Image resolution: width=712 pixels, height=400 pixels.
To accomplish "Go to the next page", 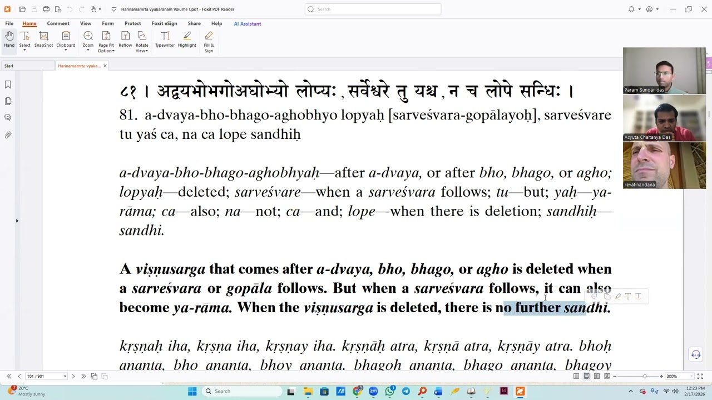I will click(73, 376).
